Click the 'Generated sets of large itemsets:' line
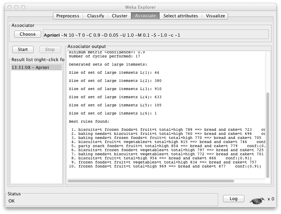Viewport: 281px width, 214px height. (108, 65)
